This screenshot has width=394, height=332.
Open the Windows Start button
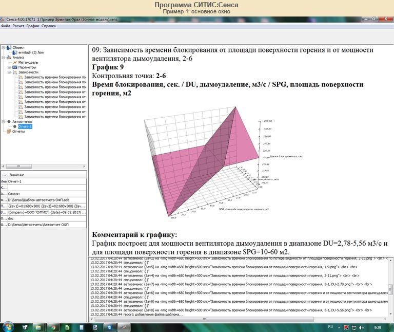pyautogui.click(x=9, y=327)
